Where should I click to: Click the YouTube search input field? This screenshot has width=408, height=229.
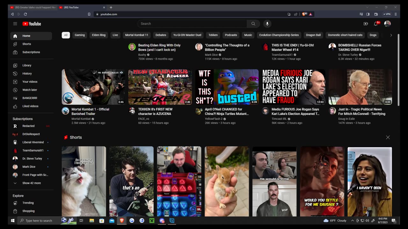point(192,24)
